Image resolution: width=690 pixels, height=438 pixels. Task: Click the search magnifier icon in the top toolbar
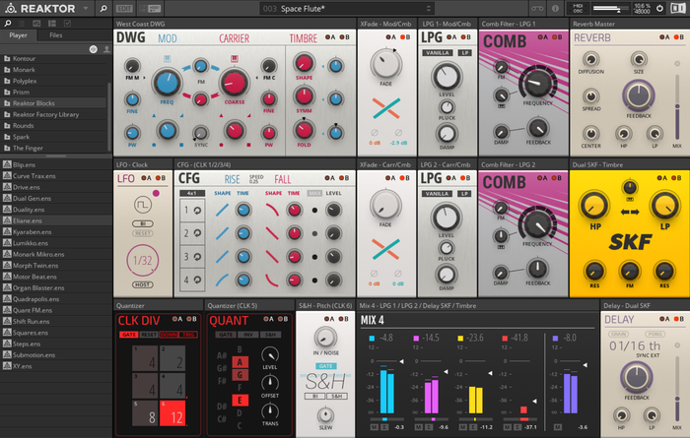click(x=103, y=8)
